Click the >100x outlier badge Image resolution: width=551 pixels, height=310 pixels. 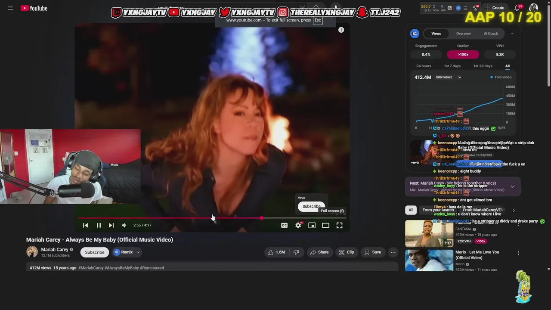[463, 54]
